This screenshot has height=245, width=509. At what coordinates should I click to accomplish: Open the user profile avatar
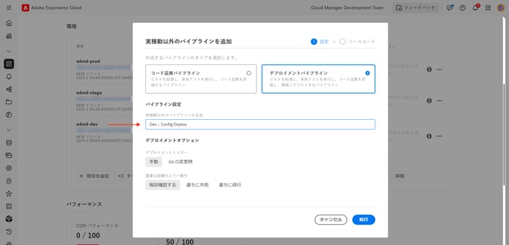[500, 7]
